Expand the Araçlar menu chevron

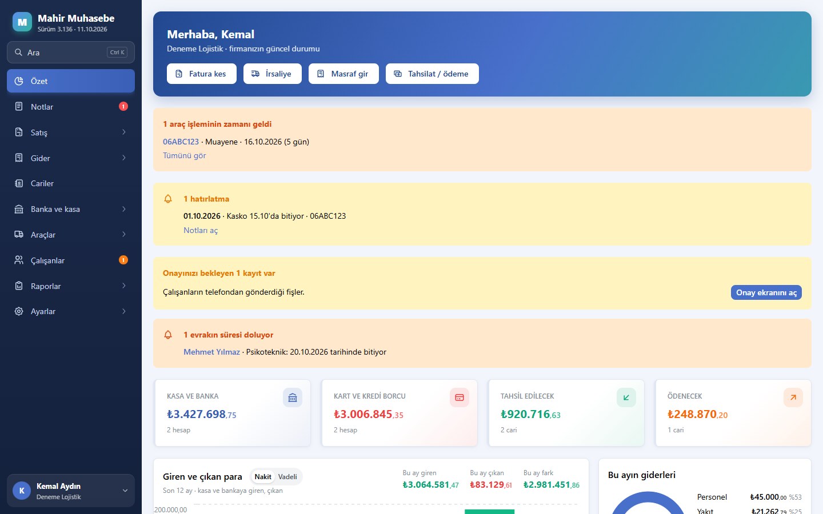click(124, 234)
